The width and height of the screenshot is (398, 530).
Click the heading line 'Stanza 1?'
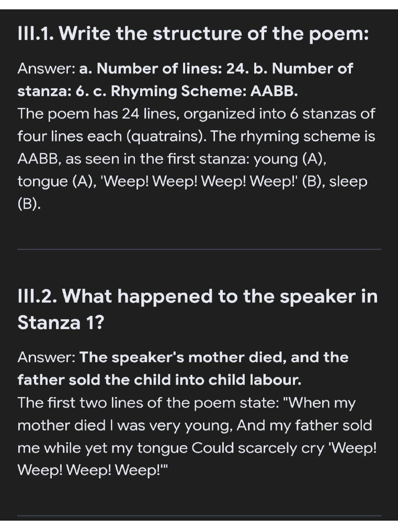(61, 322)
